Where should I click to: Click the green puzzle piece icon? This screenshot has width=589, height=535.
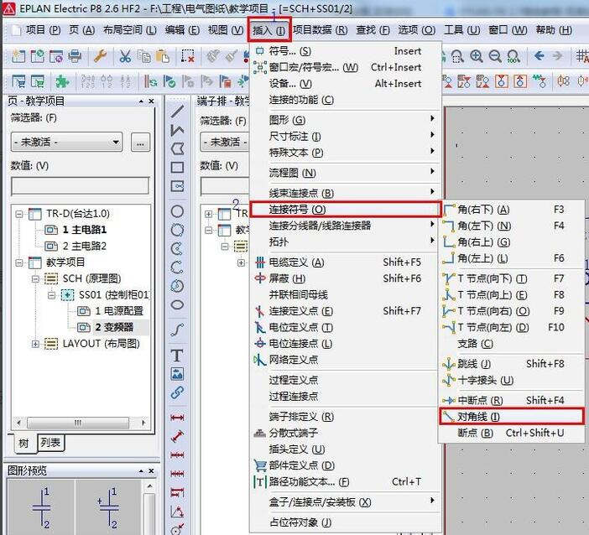click(x=62, y=81)
